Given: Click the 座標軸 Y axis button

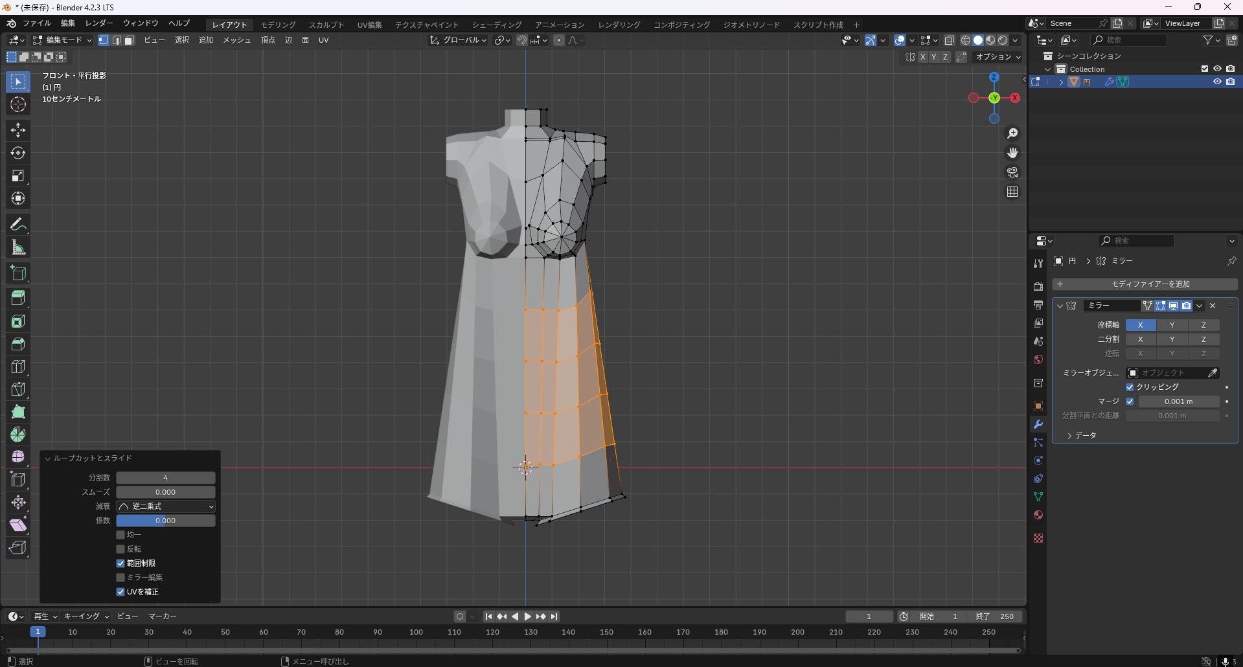Looking at the screenshot, I should click(1172, 325).
